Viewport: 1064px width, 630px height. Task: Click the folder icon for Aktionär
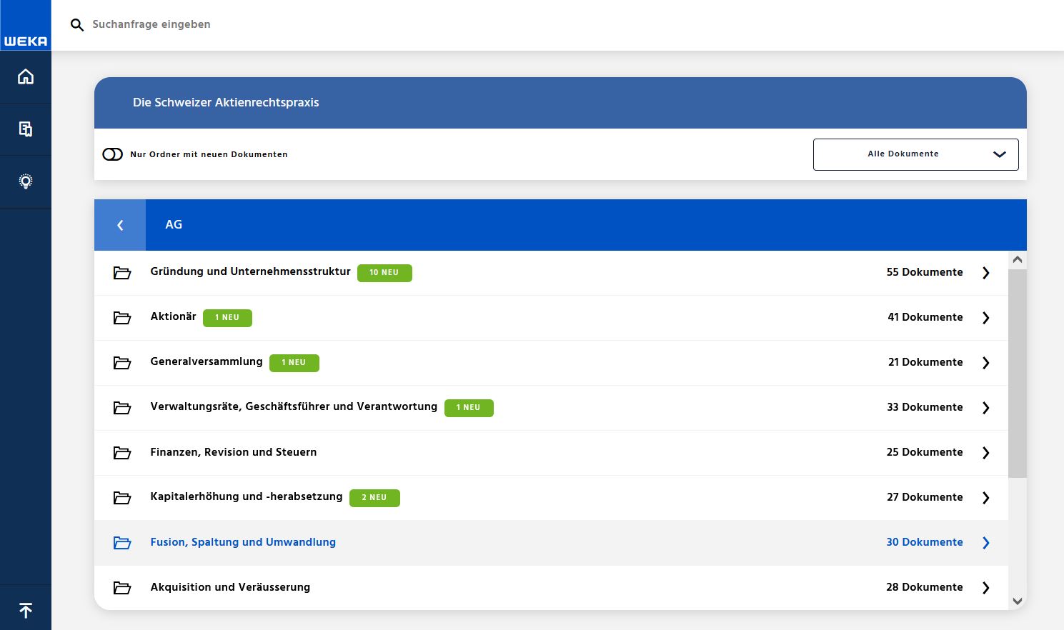coord(122,318)
